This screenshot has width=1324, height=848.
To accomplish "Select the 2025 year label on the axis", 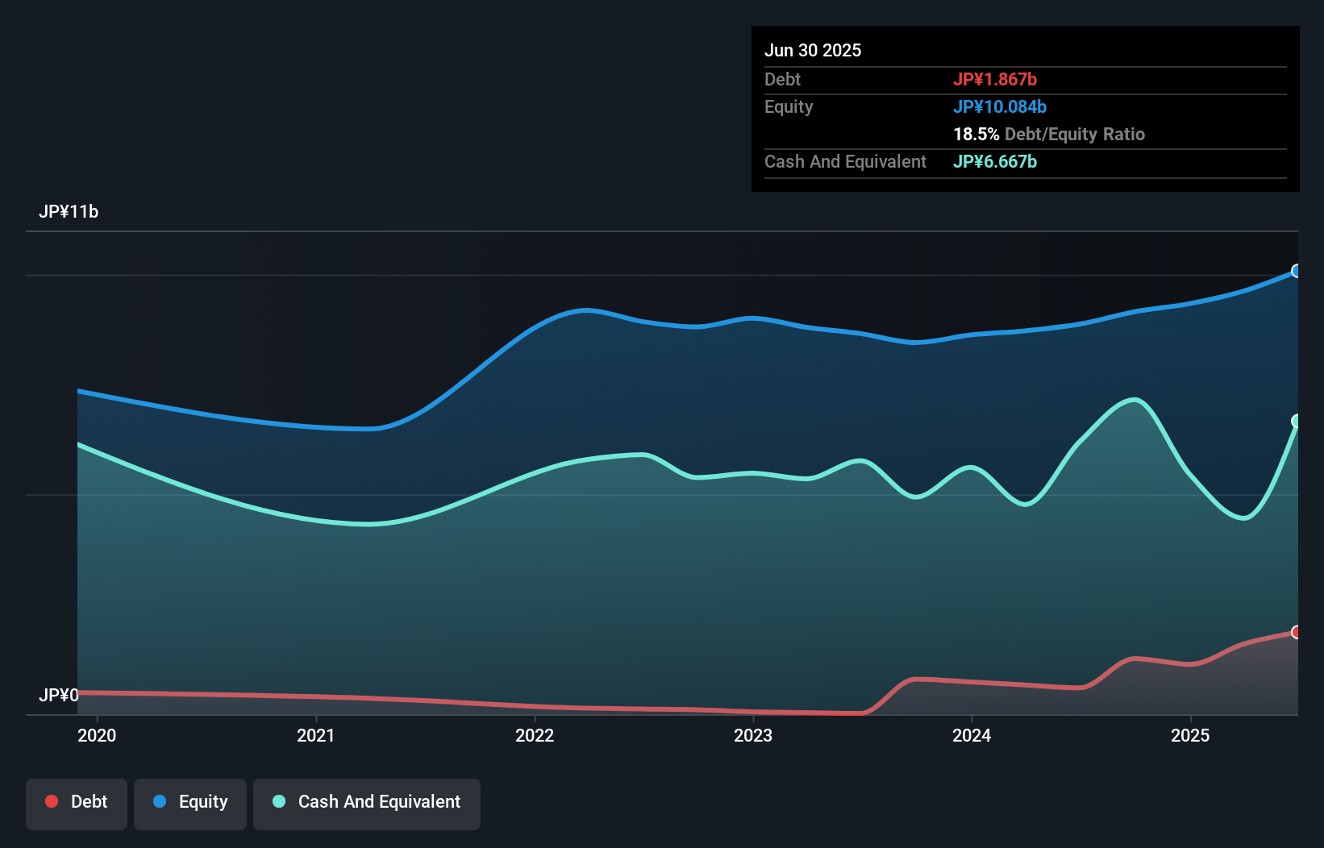I will tap(1191, 735).
